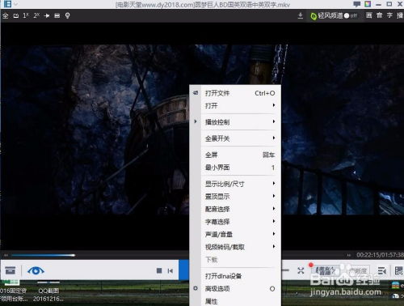Click the light bulb icon in top toolbar
Viewport: 404px width, 306px height.
point(68,15)
